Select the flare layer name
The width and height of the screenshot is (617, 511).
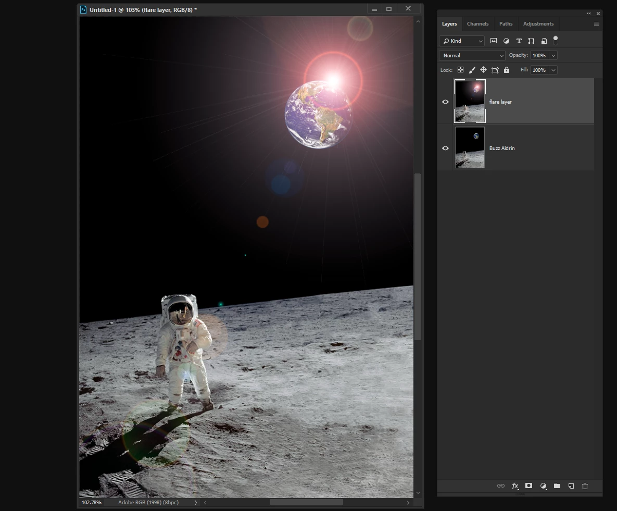tap(500, 102)
